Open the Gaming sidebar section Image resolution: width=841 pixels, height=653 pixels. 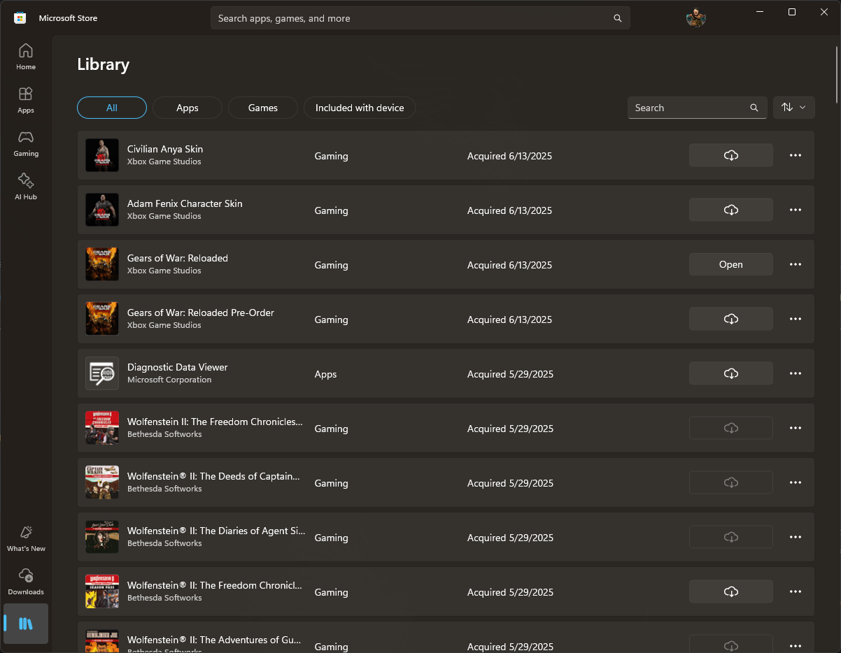coord(26,143)
